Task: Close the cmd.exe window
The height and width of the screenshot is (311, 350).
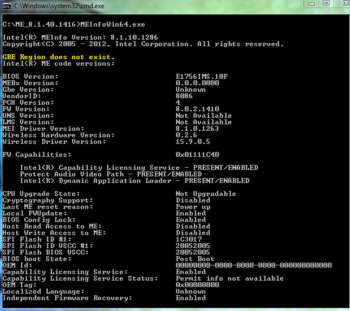Action: click(345, 3)
